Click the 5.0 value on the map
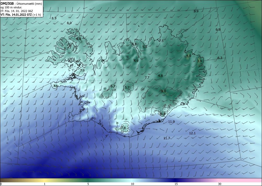 coord(145,47)
